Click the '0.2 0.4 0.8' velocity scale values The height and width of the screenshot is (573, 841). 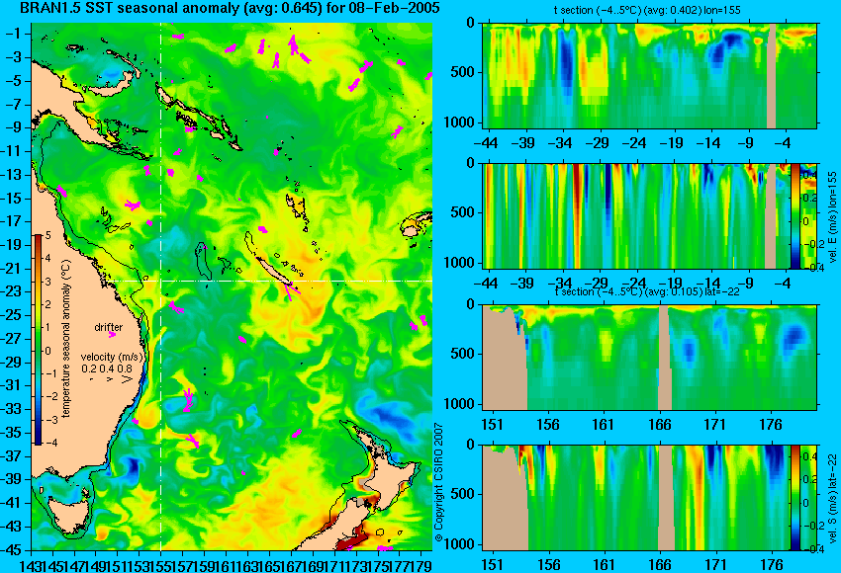(x=107, y=368)
